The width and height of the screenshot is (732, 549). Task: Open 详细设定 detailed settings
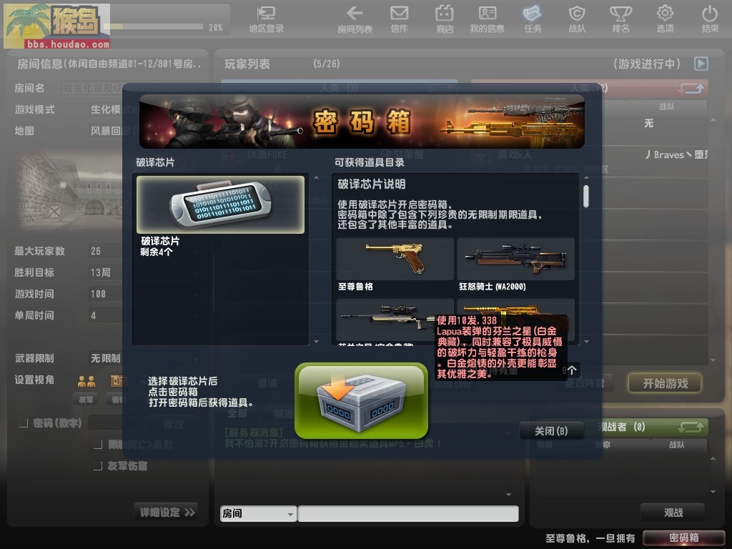(166, 512)
